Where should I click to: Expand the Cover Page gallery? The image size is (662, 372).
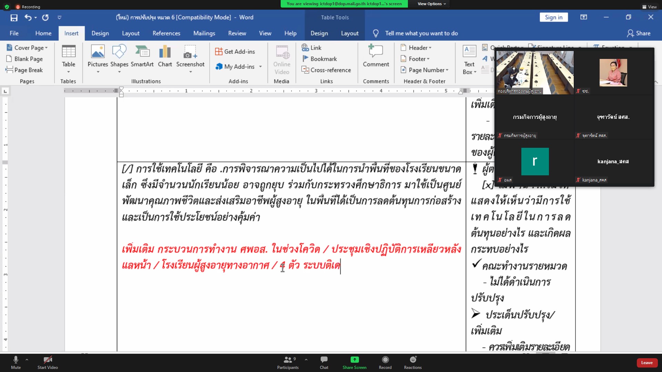[x=27, y=48]
